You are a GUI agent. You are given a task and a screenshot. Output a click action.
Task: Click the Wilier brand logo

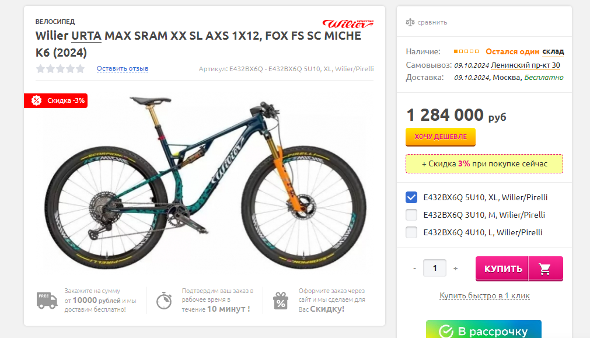[x=348, y=24]
